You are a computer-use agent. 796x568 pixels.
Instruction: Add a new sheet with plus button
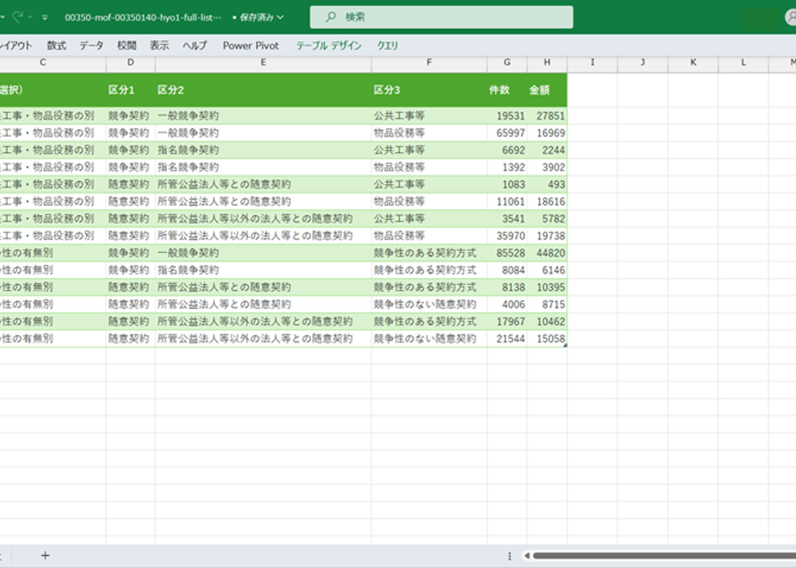click(x=45, y=556)
